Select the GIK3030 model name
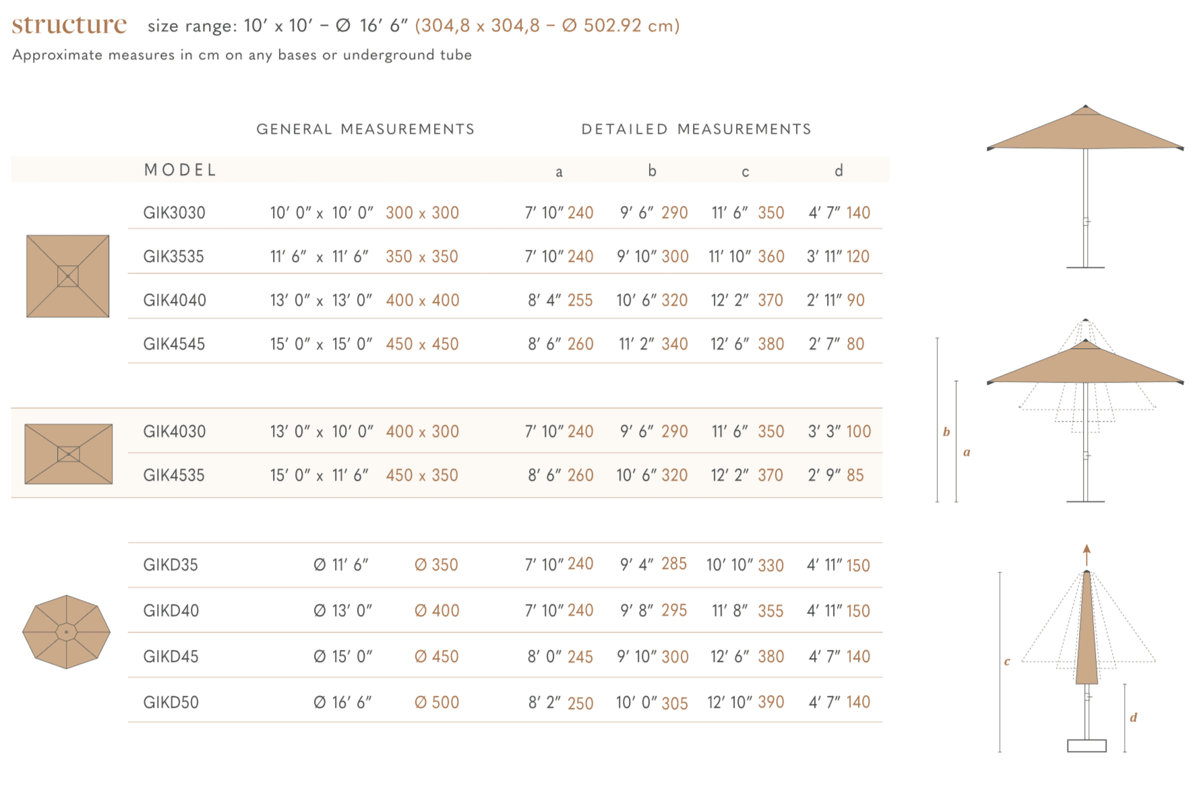1197x788 pixels. pos(174,213)
